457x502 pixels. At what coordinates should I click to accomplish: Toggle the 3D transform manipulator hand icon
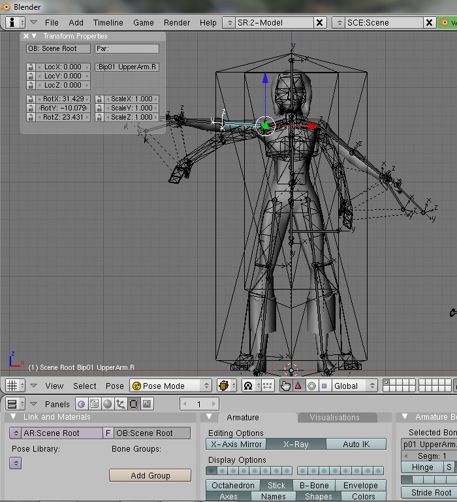point(285,386)
